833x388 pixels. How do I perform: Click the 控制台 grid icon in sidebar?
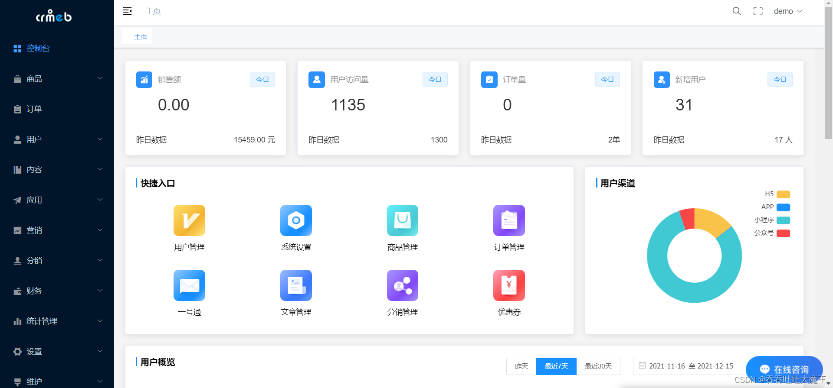(17, 48)
